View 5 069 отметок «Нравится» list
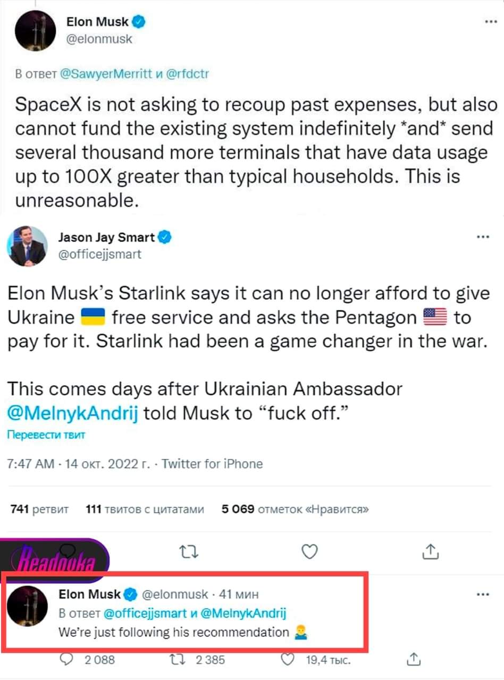Viewport: 504px width, 680px height. tap(295, 509)
